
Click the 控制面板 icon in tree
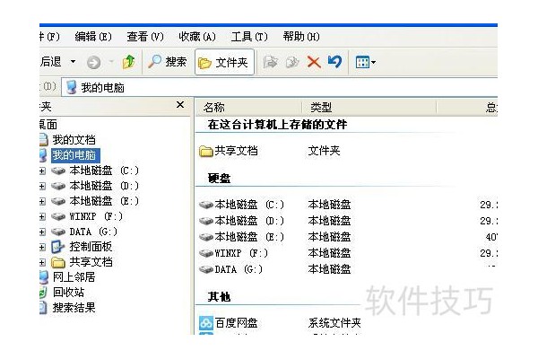pos(57,247)
